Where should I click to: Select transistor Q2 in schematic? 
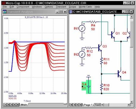point(129,35)
